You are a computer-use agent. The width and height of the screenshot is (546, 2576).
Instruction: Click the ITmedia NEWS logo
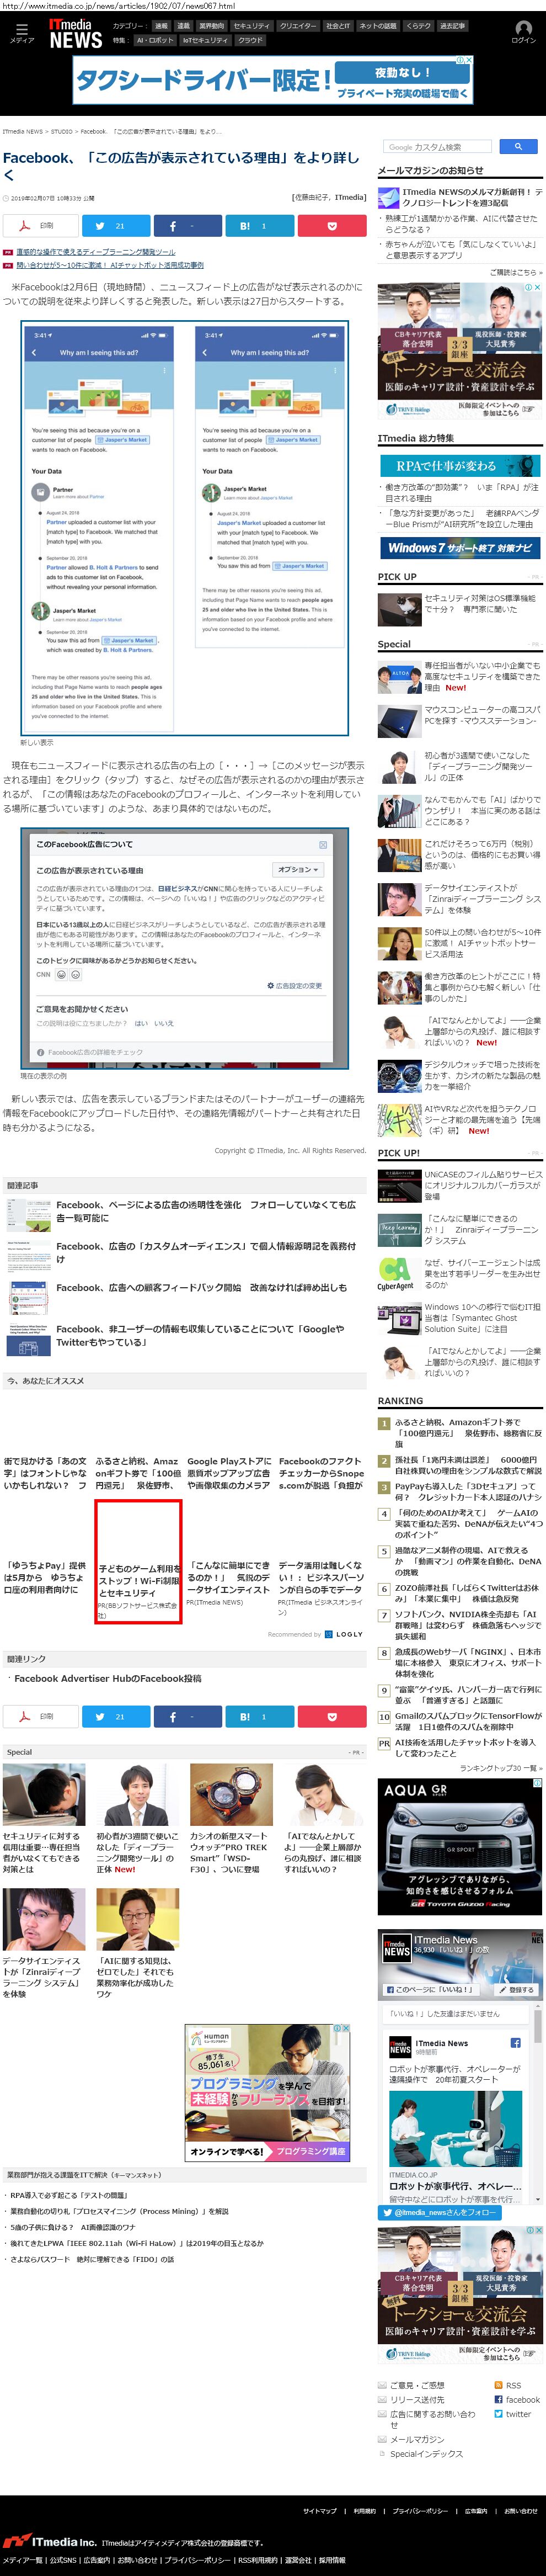(76, 33)
